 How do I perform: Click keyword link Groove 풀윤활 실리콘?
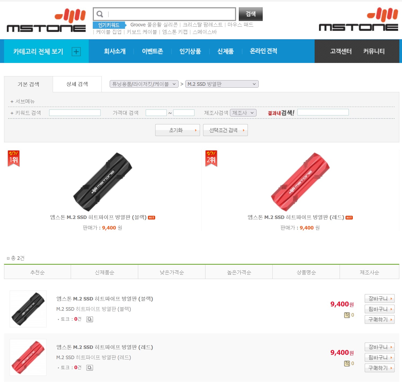tap(154, 25)
